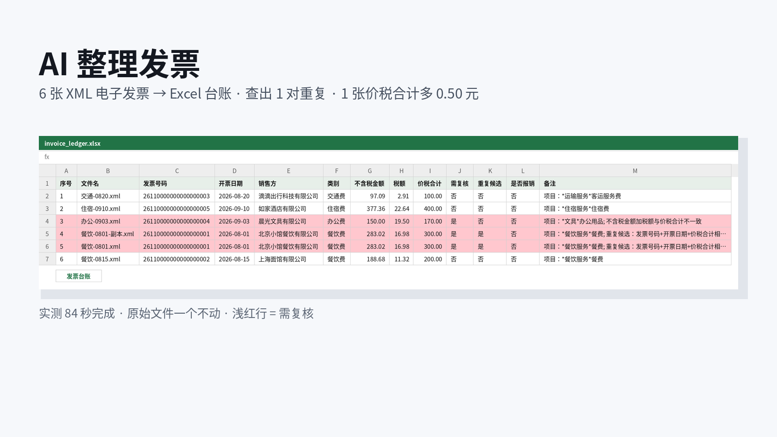Select cell 住宿-0910.xml
Viewport: 777px width, 437px height.
click(108, 209)
